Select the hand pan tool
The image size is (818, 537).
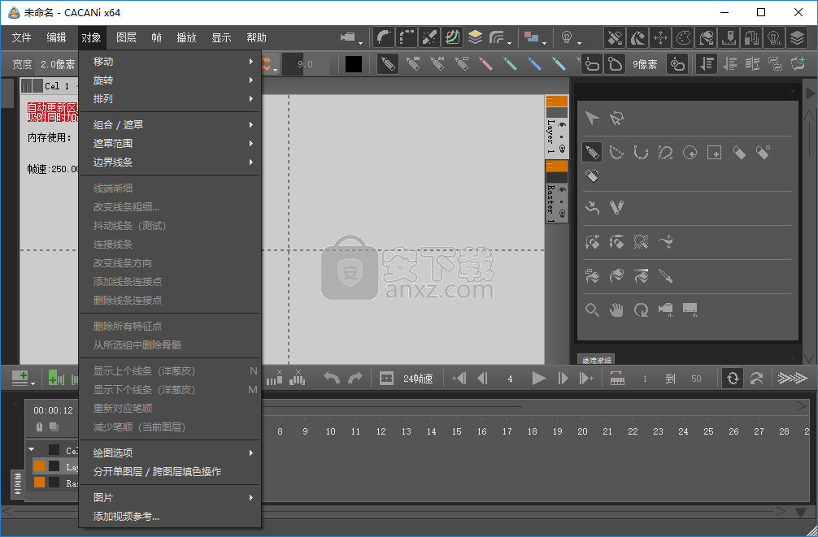616,310
